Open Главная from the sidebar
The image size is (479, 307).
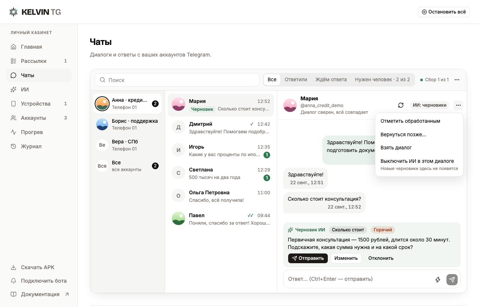(39, 47)
